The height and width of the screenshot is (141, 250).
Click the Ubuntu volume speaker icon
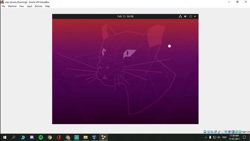185,16
